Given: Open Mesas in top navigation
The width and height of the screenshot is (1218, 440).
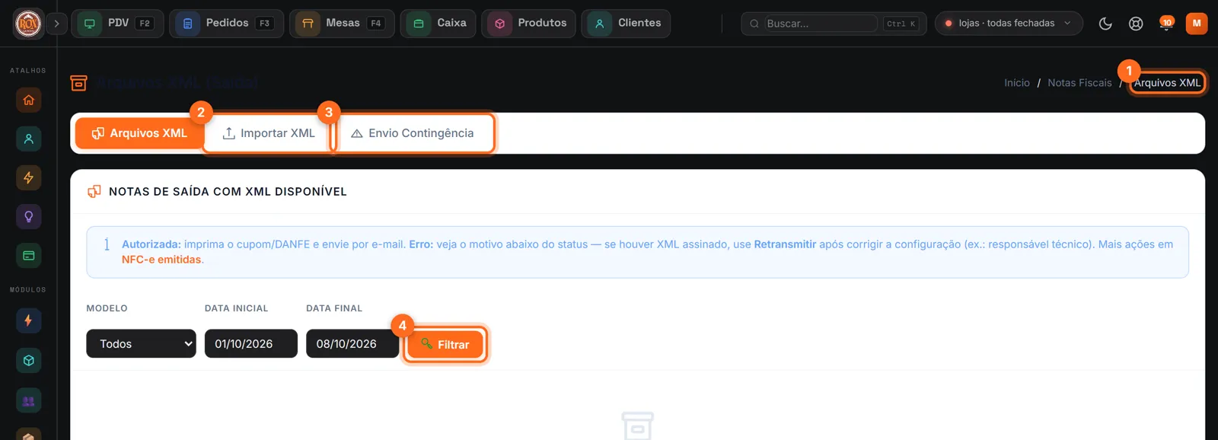Looking at the screenshot, I should (342, 24).
